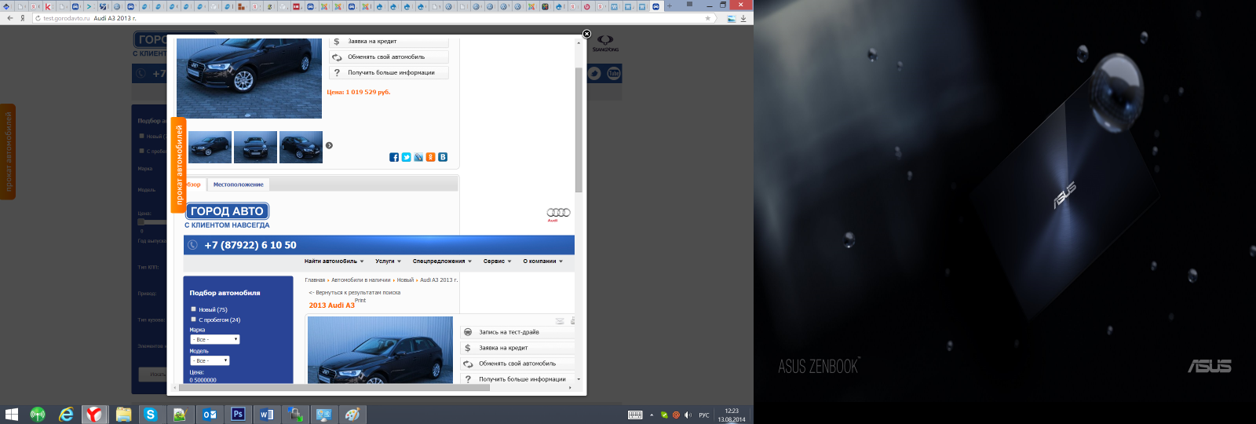Show hidden tray icons arrow
Viewport: 1256px width, 424px height.
(x=652, y=415)
